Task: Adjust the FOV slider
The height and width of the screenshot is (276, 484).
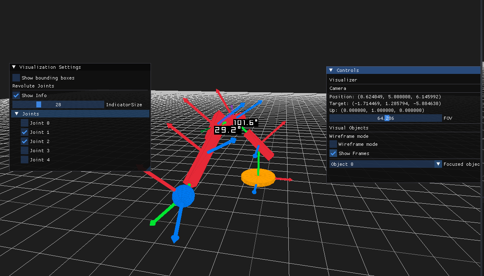Action: point(386,118)
